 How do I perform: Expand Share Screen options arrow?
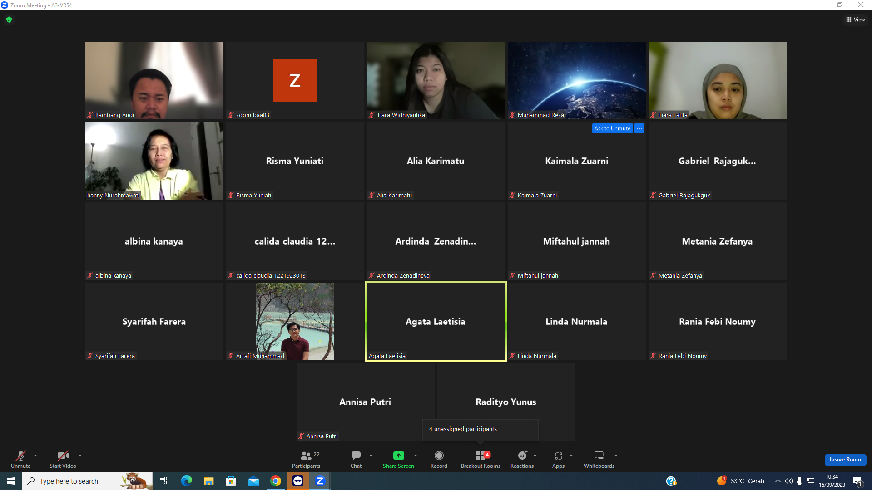point(416,456)
